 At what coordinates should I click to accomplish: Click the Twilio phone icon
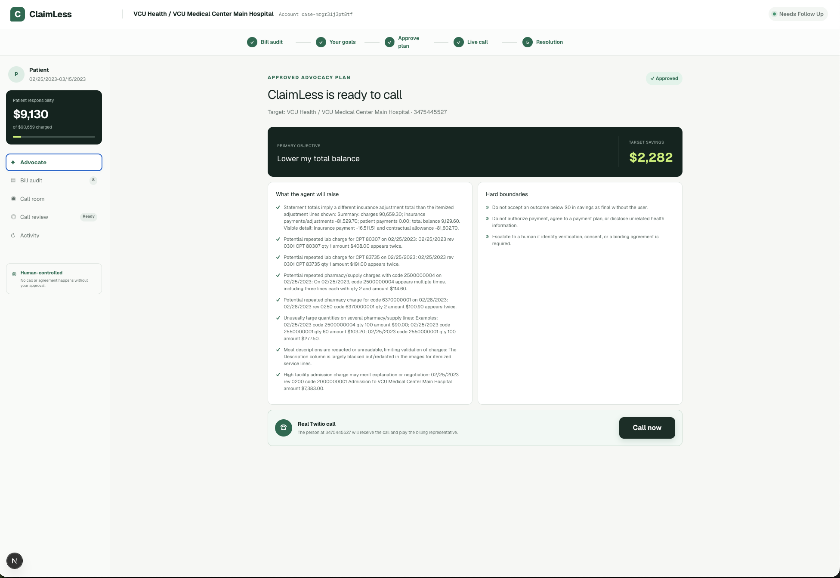click(x=284, y=428)
